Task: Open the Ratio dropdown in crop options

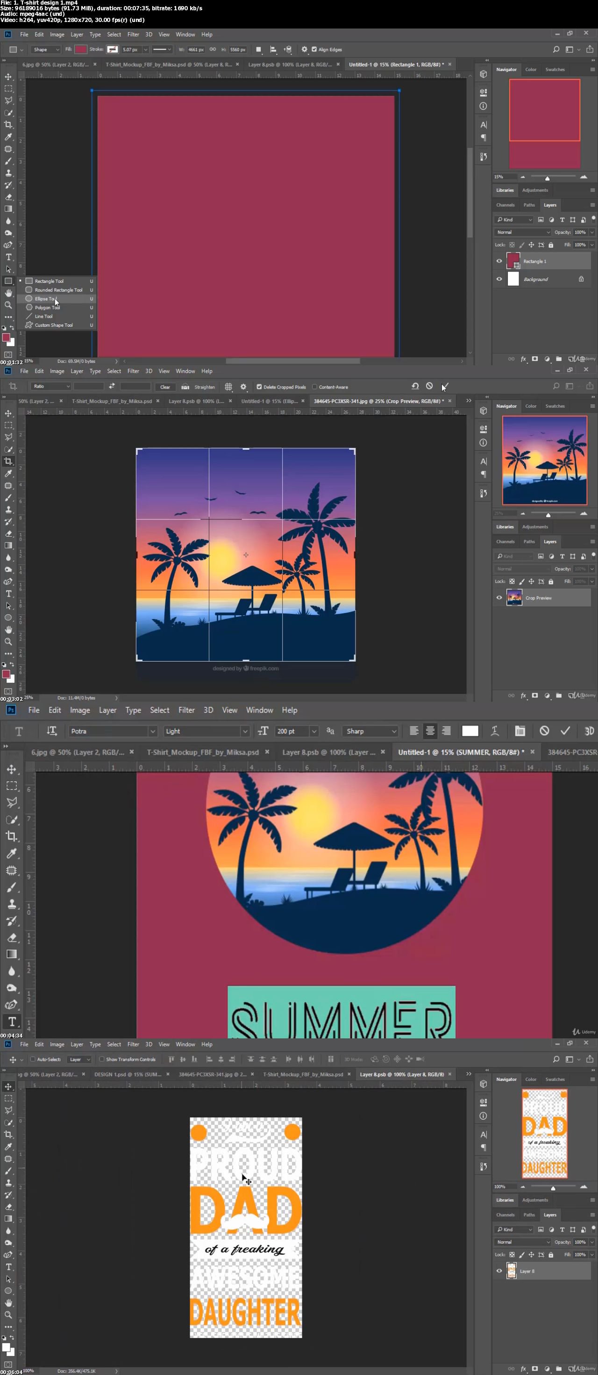Action: (51, 386)
